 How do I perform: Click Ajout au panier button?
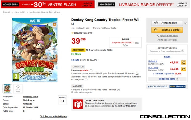(x=167, y=30)
